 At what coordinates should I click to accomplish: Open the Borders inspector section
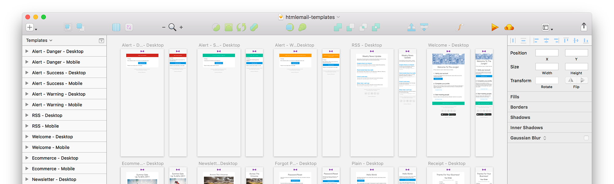click(550, 107)
